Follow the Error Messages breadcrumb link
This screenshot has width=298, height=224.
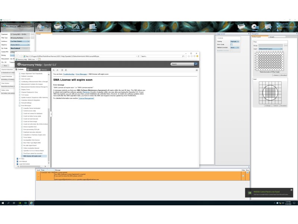[81, 74]
